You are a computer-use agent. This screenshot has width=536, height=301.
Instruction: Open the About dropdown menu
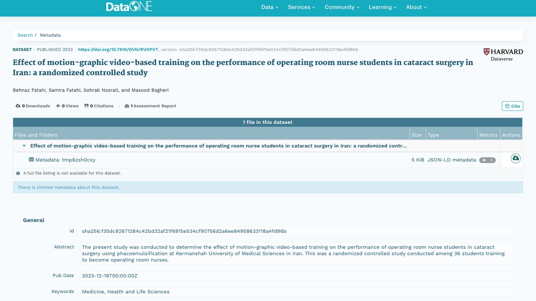[416, 7]
